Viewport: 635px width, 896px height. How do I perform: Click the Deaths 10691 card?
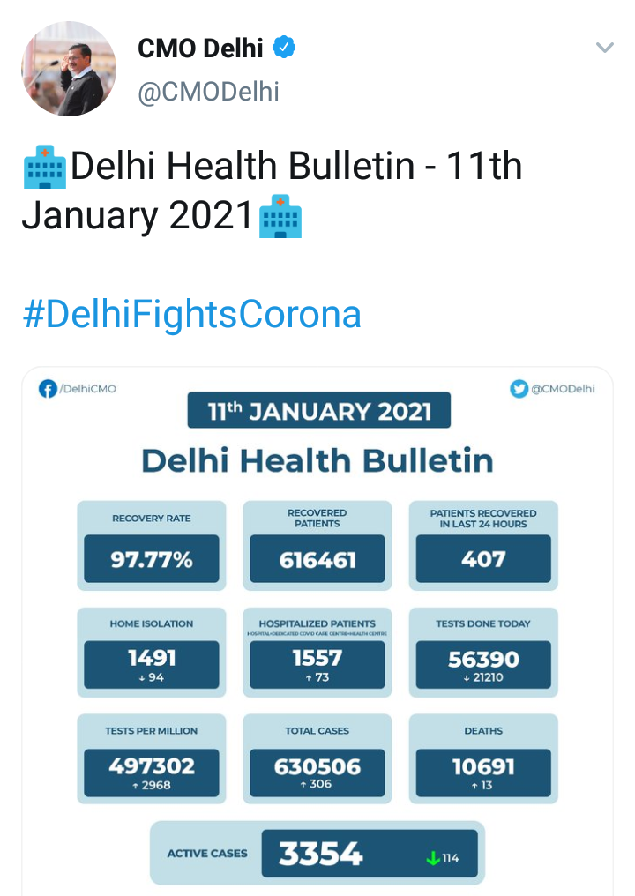483,759
